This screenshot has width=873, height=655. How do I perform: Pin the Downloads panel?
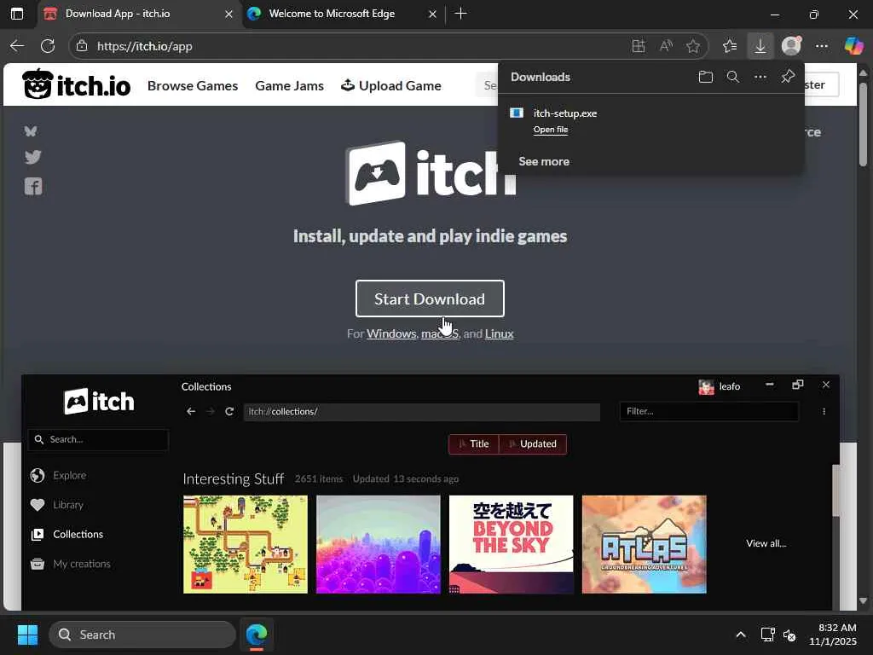[788, 77]
